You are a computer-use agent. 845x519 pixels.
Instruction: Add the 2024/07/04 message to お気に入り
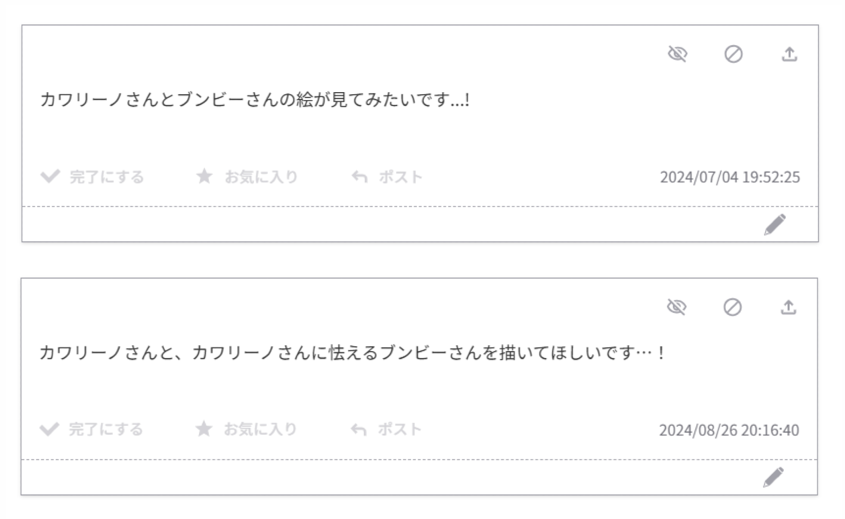pyautogui.click(x=247, y=177)
